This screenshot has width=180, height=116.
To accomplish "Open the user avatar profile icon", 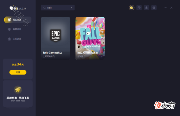I will click(x=131, y=8).
